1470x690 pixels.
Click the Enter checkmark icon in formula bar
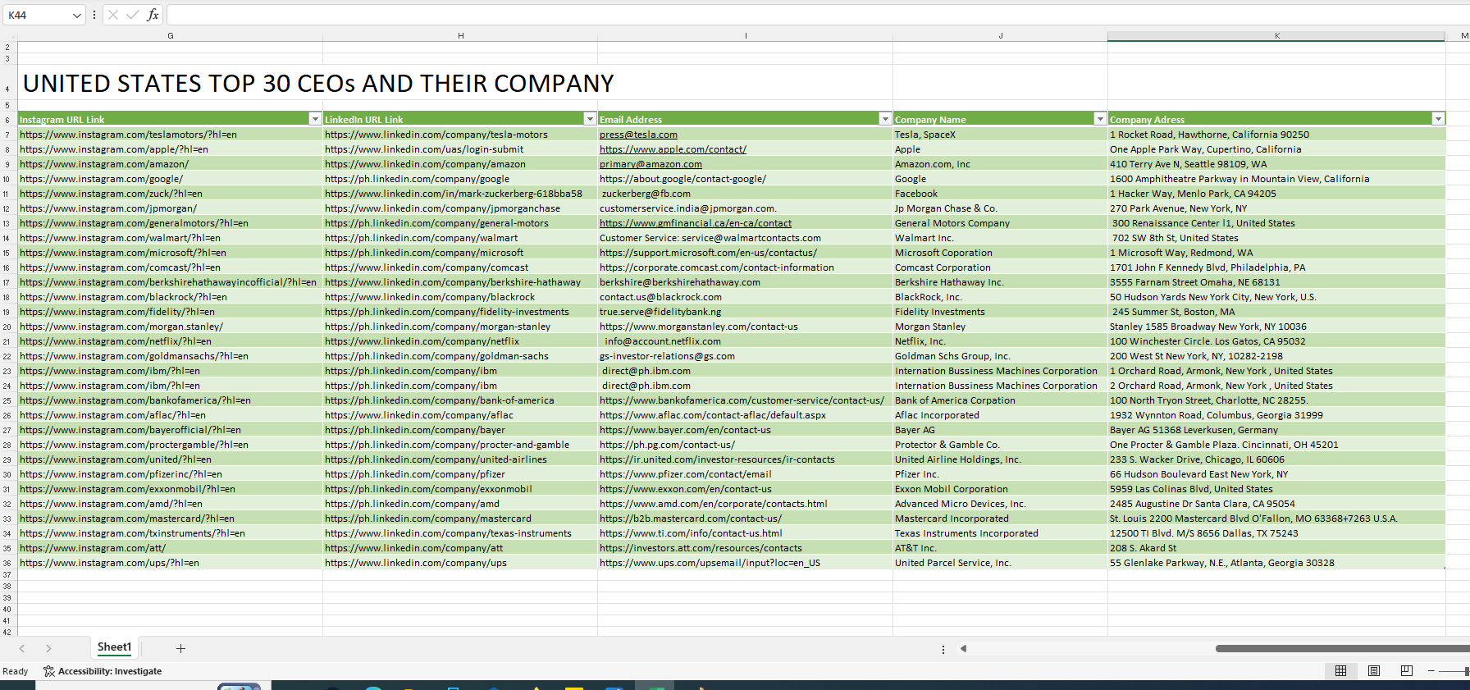[x=133, y=15]
